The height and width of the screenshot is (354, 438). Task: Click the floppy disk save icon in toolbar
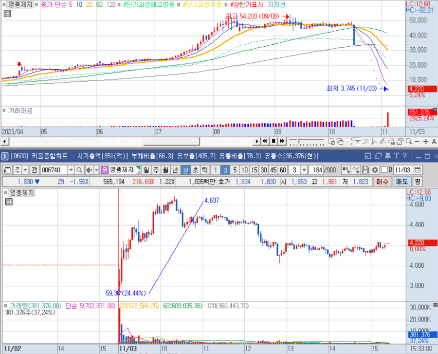(365, 170)
